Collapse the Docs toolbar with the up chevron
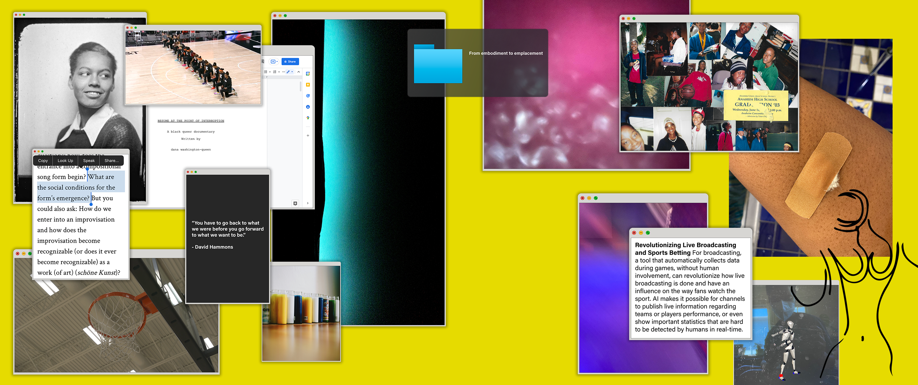The height and width of the screenshot is (385, 918). tap(299, 72)
